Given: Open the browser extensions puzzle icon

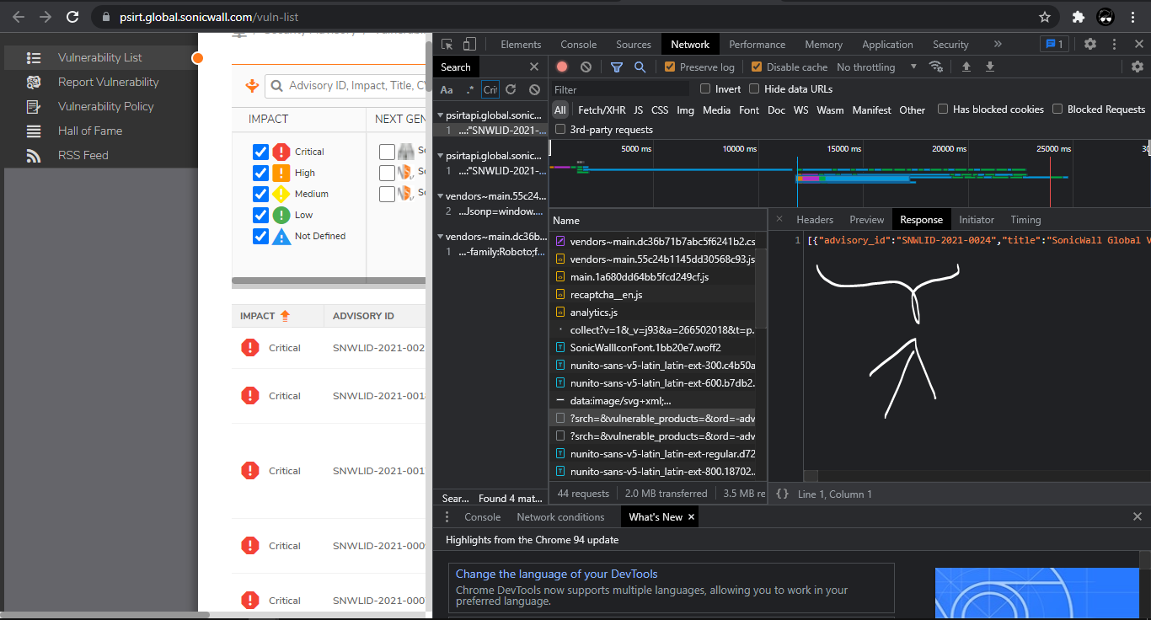Looking at the screenshot, I should click(1078, 17).
